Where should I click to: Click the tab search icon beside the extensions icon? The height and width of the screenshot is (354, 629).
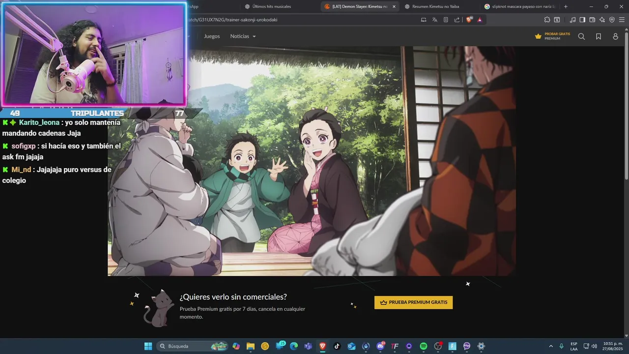click(557, 20)
